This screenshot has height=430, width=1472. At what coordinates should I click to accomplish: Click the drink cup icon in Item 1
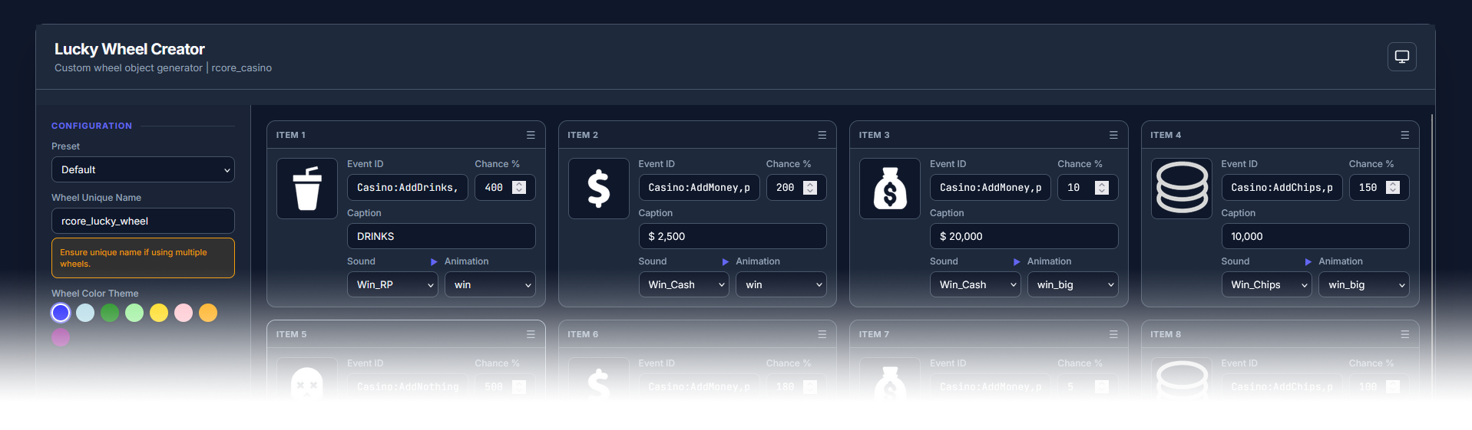pyautogui.click(x=307, y=189)
